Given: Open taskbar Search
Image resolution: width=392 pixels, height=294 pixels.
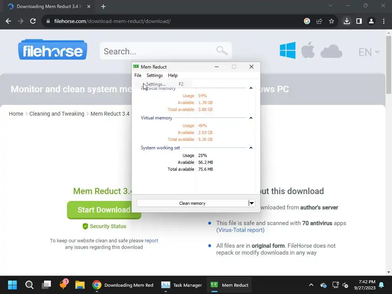Looking at the screenshot, I should [29, 285].
